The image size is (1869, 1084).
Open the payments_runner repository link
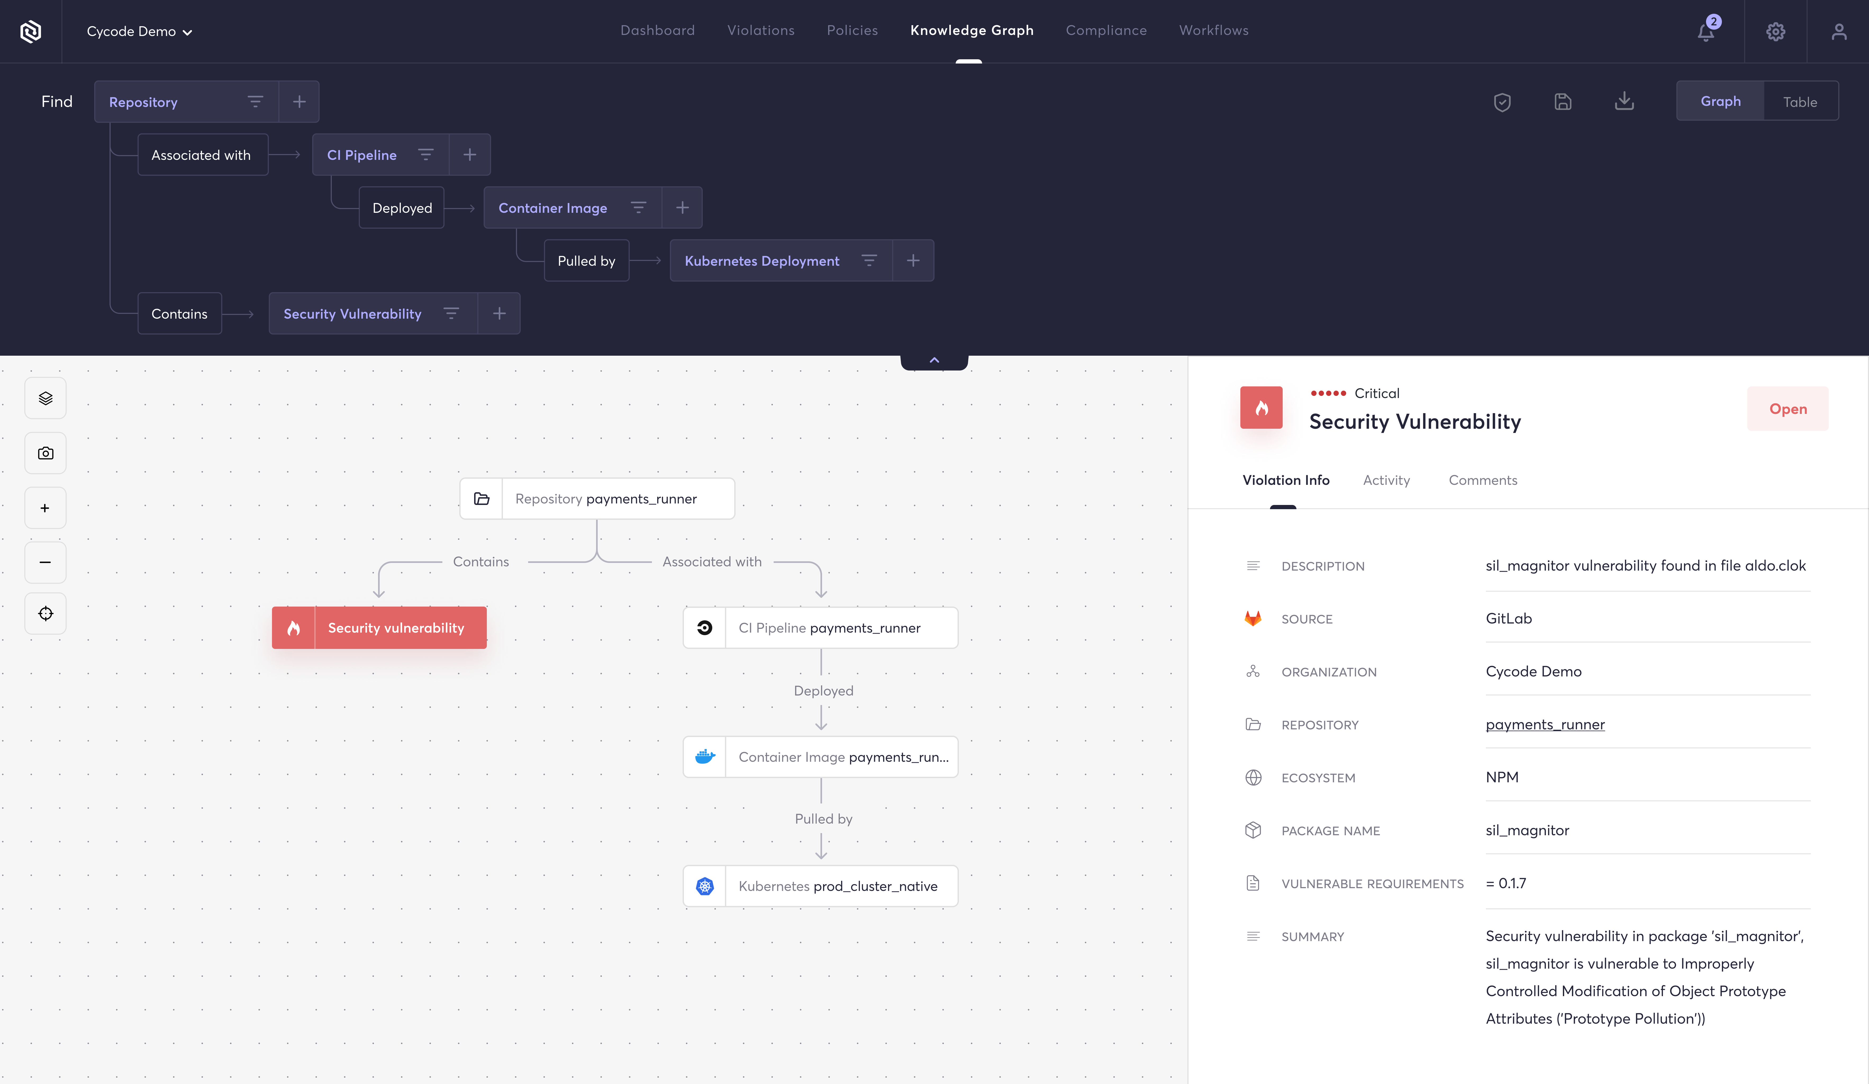pos(1545,724)
